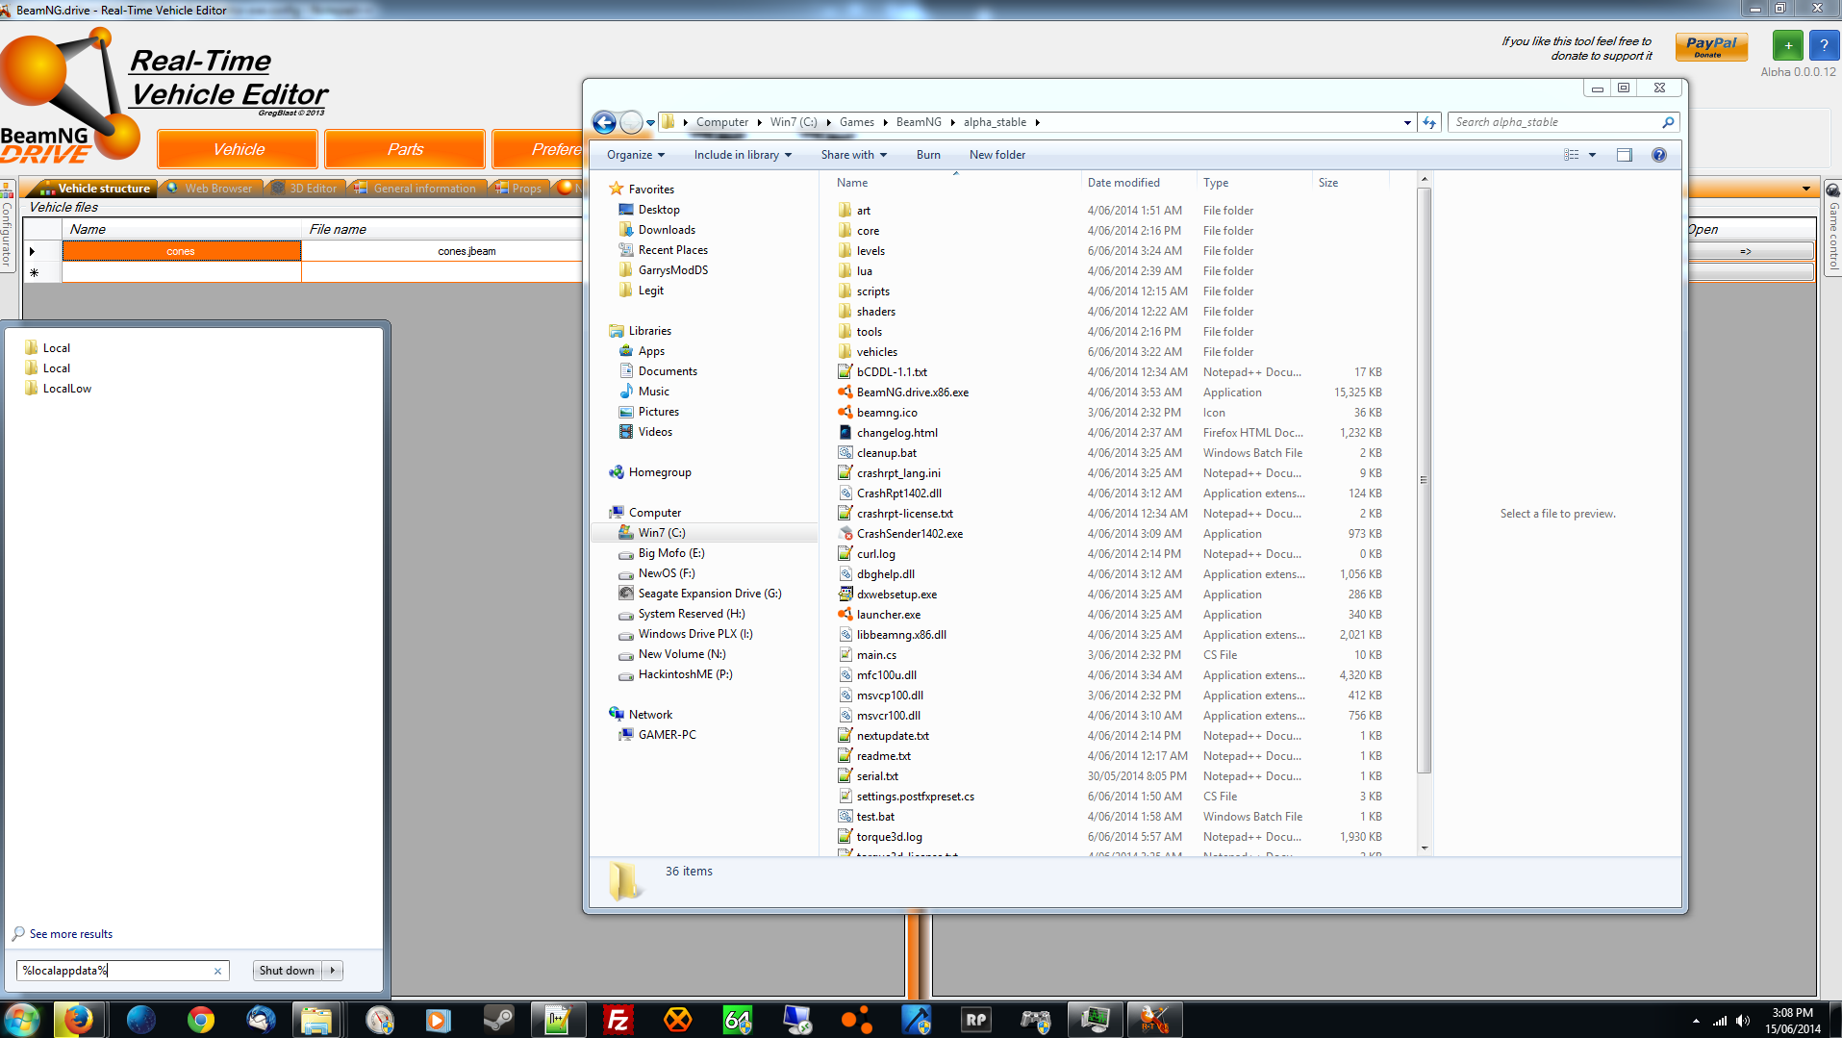
Task: Click the Change your view icon
Action: [1572, 155]
